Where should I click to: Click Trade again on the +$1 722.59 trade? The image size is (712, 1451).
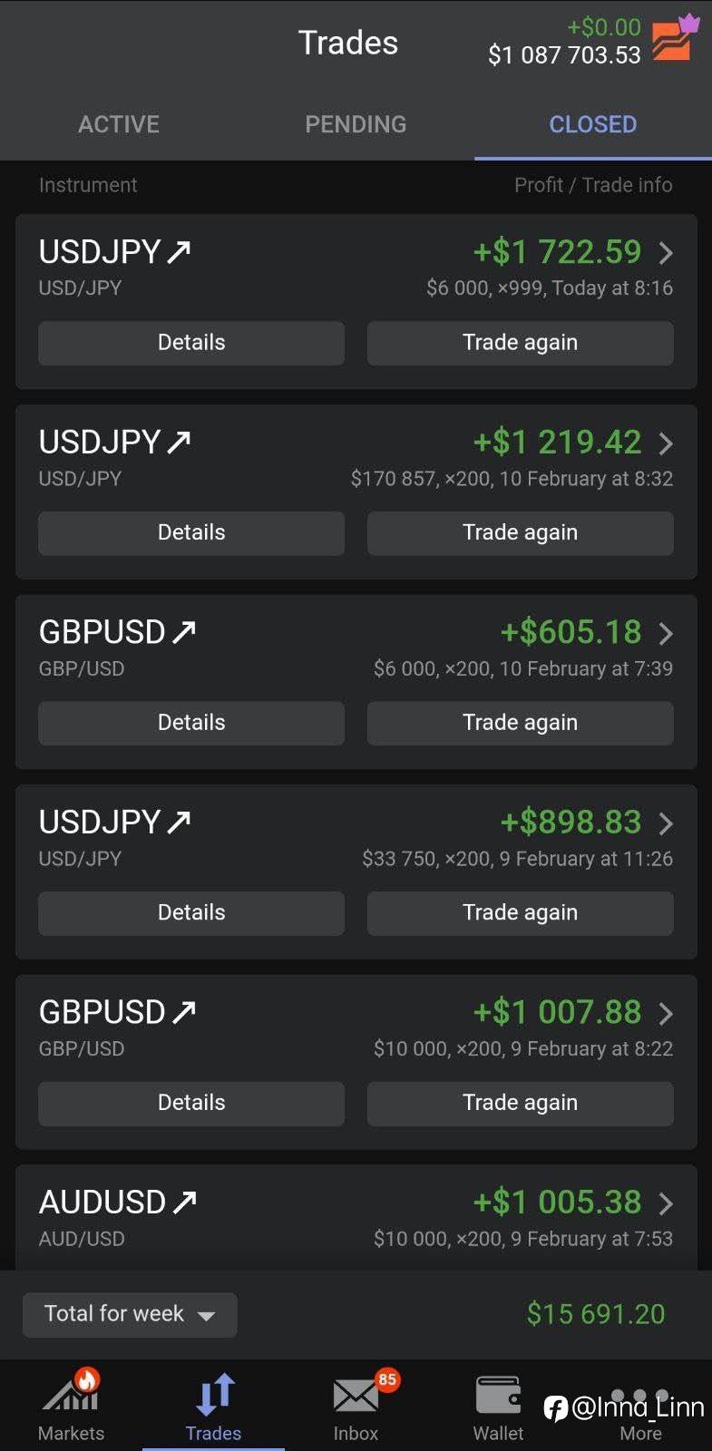(520, 343)
